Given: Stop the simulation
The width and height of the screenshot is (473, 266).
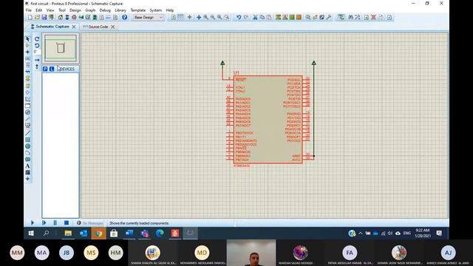Looking at the screenshot, I should pyautogui.click(x=67, y=223).
